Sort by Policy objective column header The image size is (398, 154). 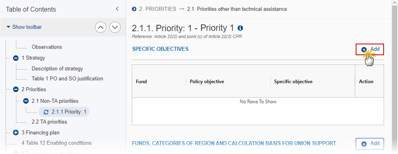point(207,82)
